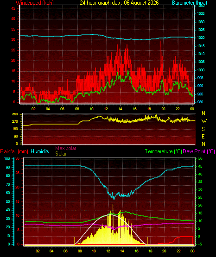Click the 1000 barometer axis value

coord(201,70)
